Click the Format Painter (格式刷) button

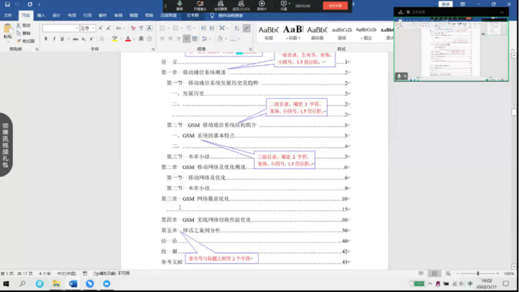coord(26,41)
